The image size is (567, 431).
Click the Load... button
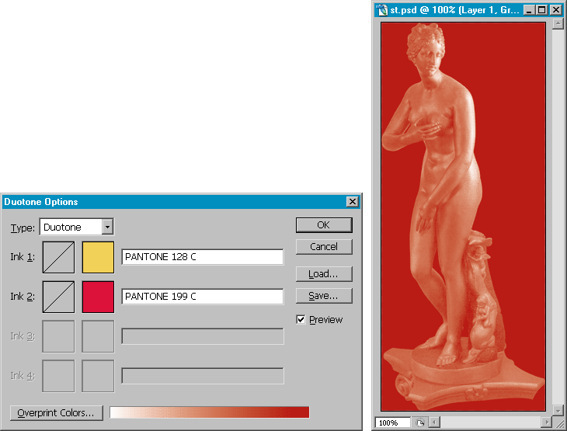(x=324, y=274)
